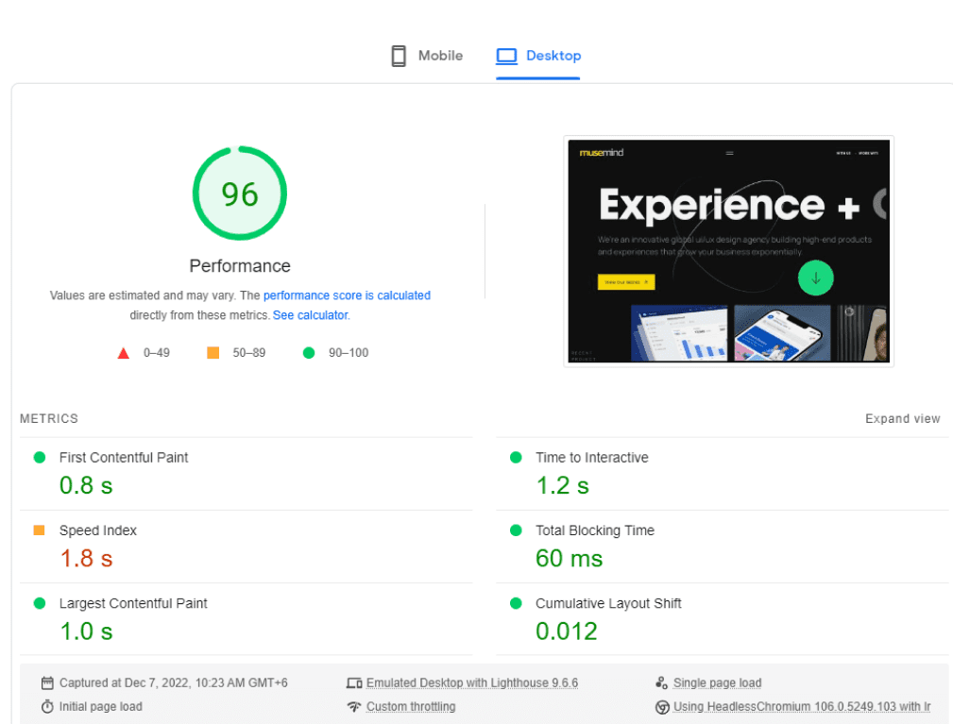Click the orange square 50–89 legend icon
Viewport: 953px width, 724px height.
point(213,352)
